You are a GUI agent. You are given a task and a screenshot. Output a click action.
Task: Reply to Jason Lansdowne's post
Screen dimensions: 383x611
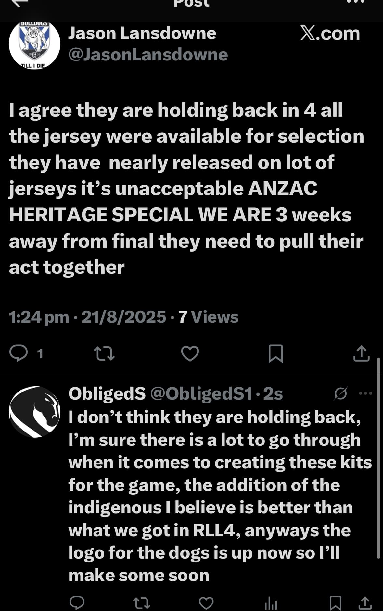pyautogui.click(x=19, y=353)
